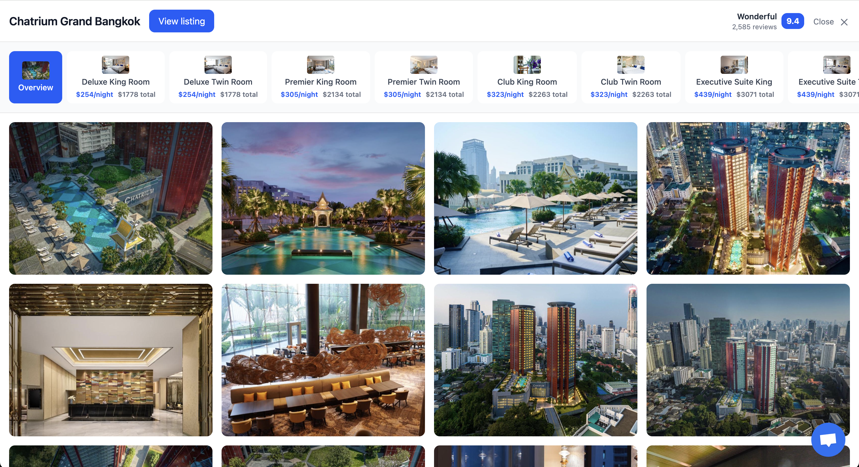This screenshot has height=467, width=859.
Task: Click the Wonderful rating label
Action: pos(757,16)
